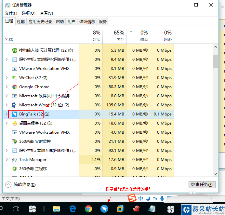Click the Task View taskbar button
225x215 pixels.
pos(16,209)
